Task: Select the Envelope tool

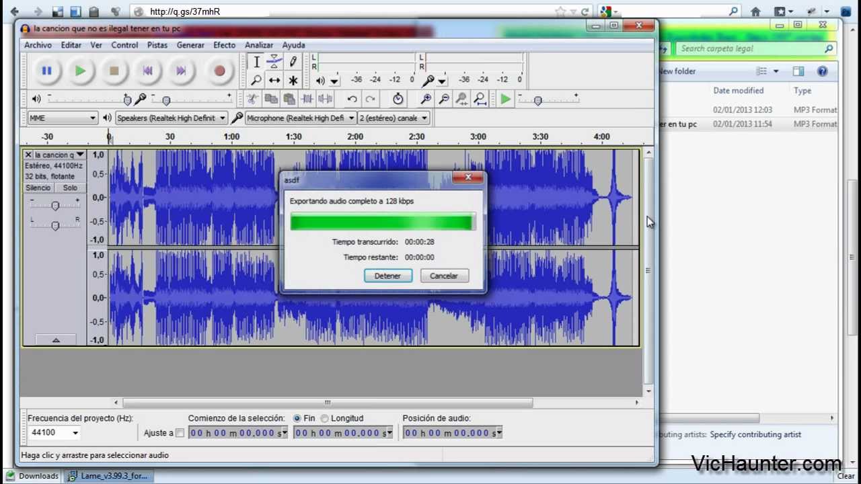Action: click(274, 62)
